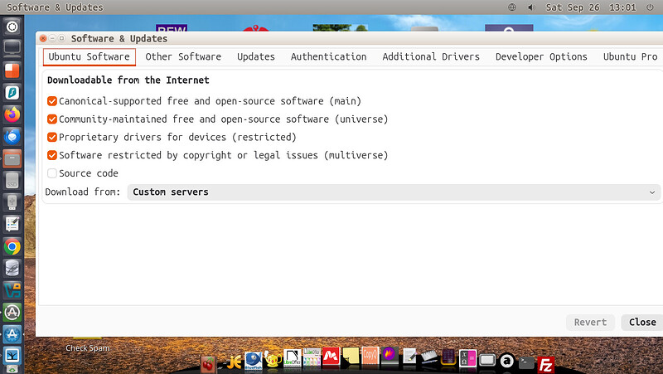Launch the text editor pencil-paper dock icon

coord(409,356)
